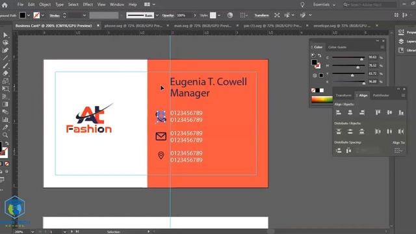Viewport: 416px width, 234px height.
Task: Expand the Opacity arrow
Action: coord(195,16)
